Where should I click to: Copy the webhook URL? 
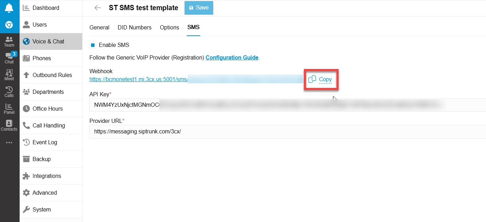[321, 79]
